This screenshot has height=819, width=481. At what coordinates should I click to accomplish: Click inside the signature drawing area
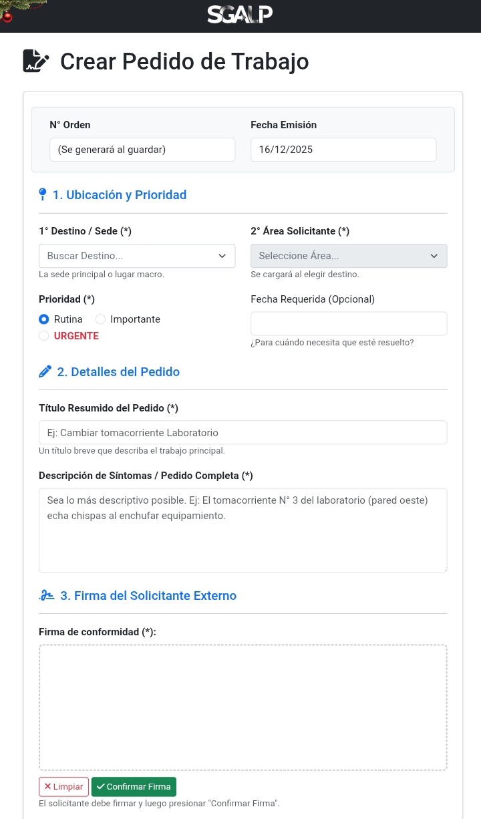tap(243, 707)
